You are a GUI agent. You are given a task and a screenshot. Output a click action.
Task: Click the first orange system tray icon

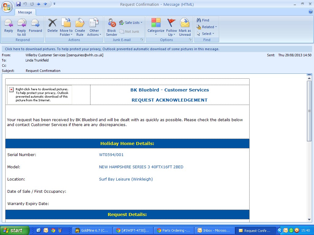click(x=285, y=231)
